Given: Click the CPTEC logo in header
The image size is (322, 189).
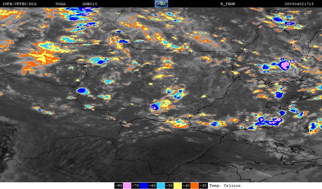Looking at the screenshot, I should tap(161, 4).
